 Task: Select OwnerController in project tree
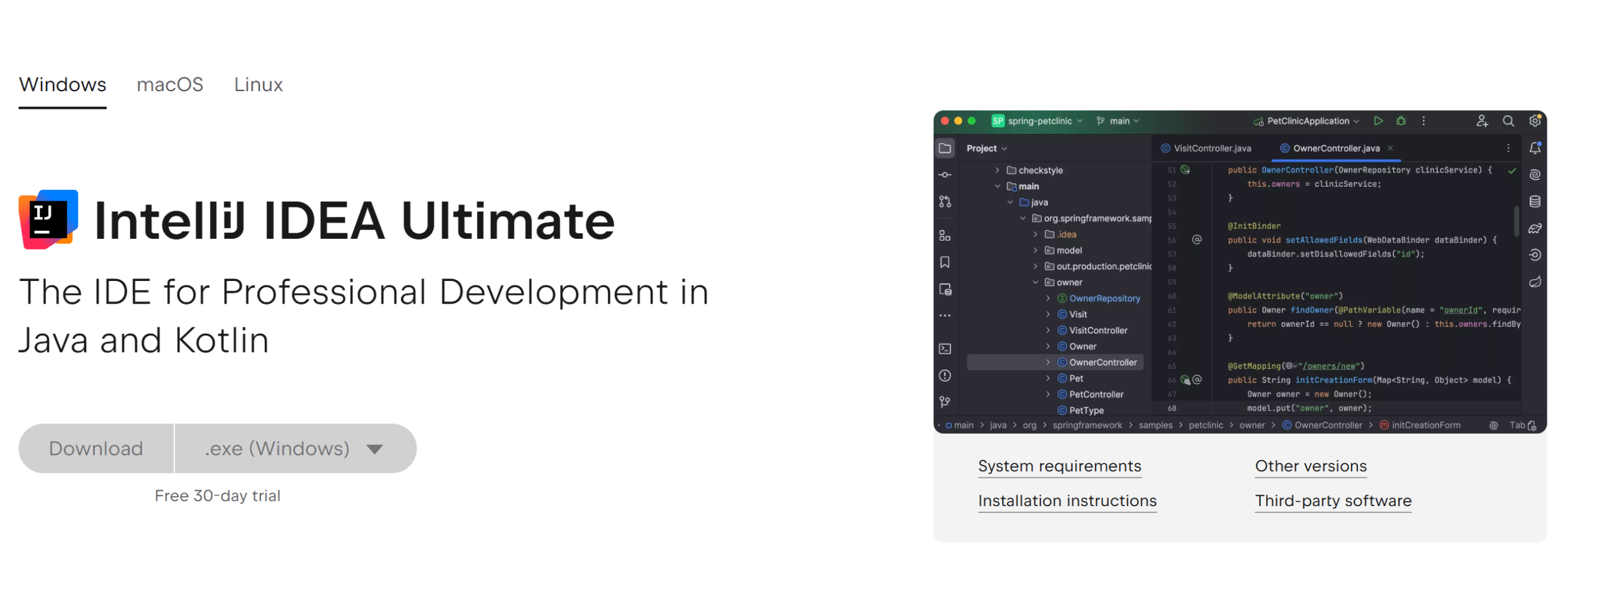[1055, 362]
